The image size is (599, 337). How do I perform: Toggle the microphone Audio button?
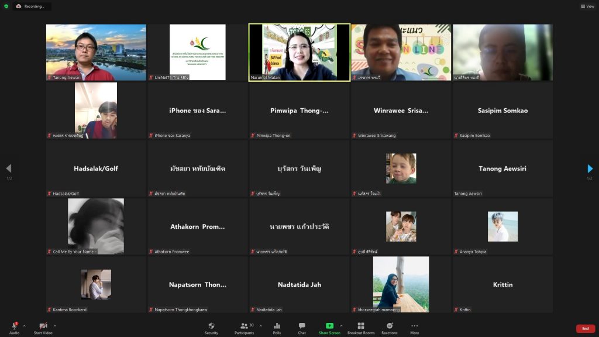(x=14, y=328)
